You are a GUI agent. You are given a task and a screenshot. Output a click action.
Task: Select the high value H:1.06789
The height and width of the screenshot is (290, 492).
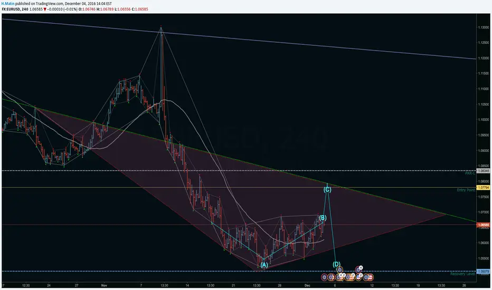[105, 9]
